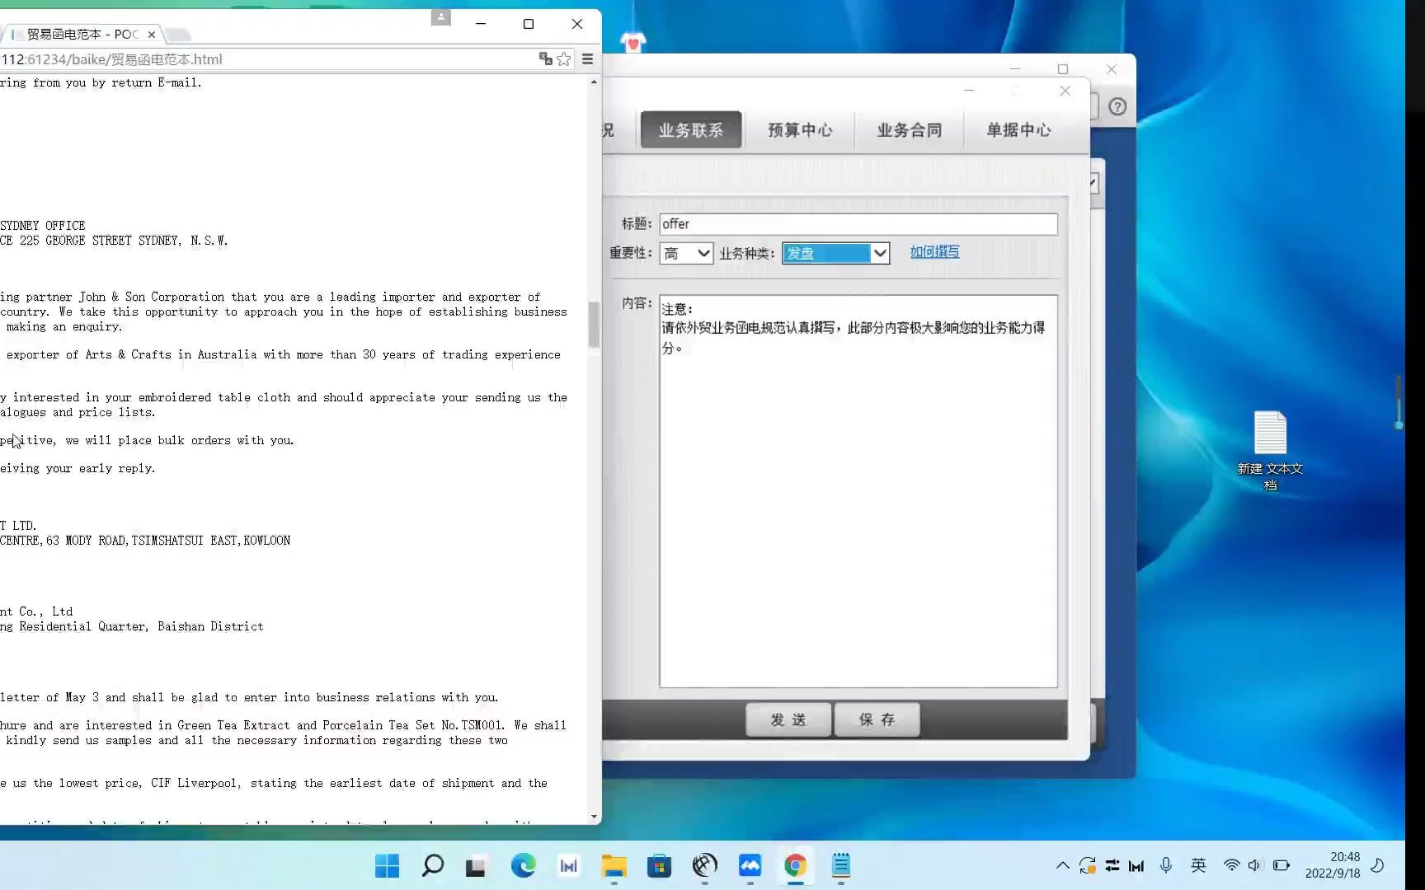Screen dimensions: 1425x890
Task: Switch input language via 英 indicator
Action: click(x=1198, y=865)
